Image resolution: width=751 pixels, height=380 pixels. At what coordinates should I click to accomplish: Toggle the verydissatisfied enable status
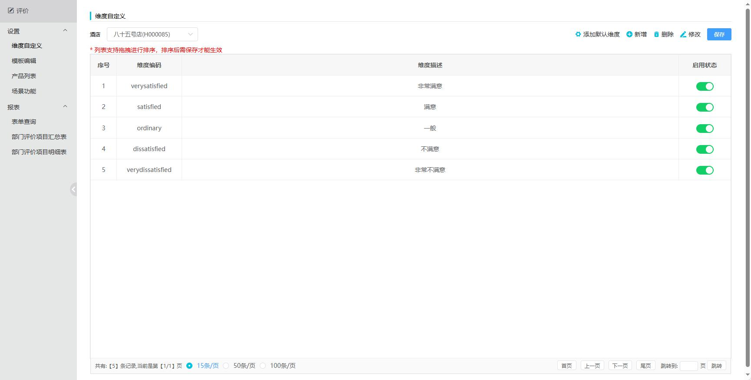pyautogui.click(x=705, y=170)
